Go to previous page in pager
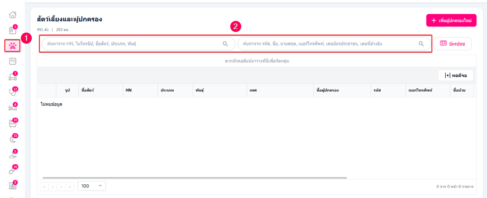This screenshot has height=198, width=487. coord(53,186)
